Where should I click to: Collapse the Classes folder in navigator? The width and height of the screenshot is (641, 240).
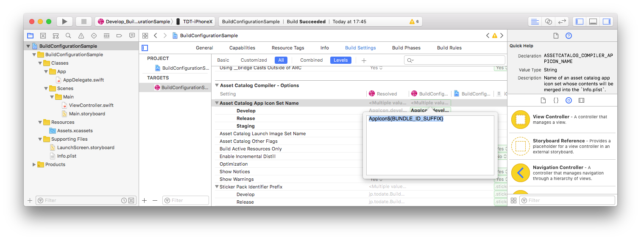(x=40, y=63)
